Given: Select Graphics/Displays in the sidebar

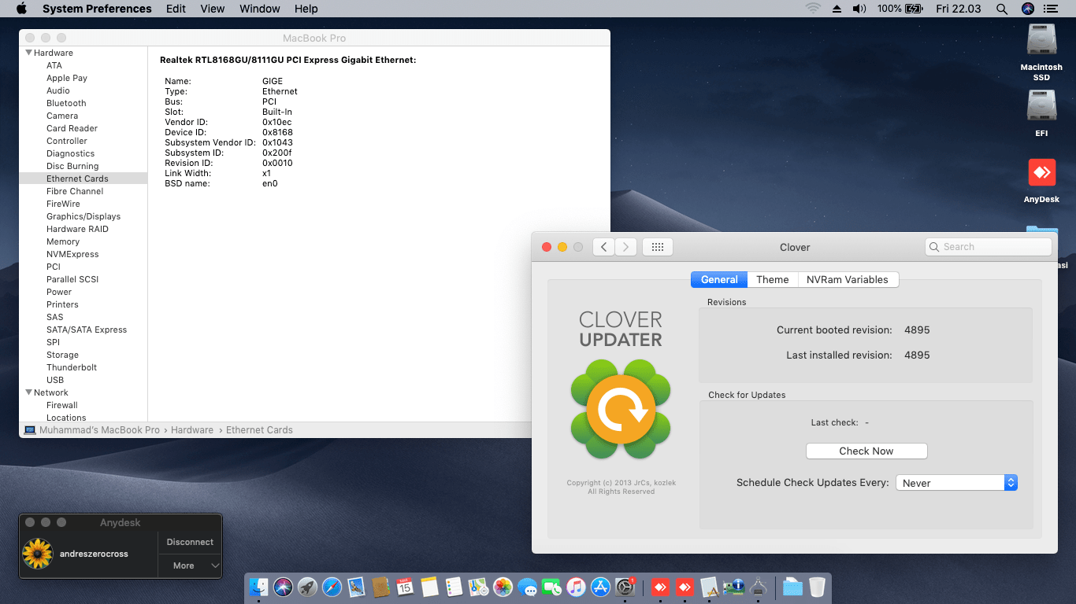Looking at the screenshot, I should 83,216.
